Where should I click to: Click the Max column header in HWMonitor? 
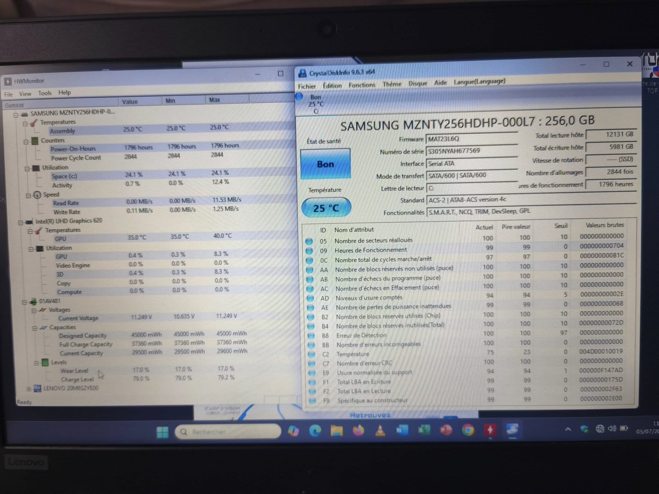click(x=227, y=99)
